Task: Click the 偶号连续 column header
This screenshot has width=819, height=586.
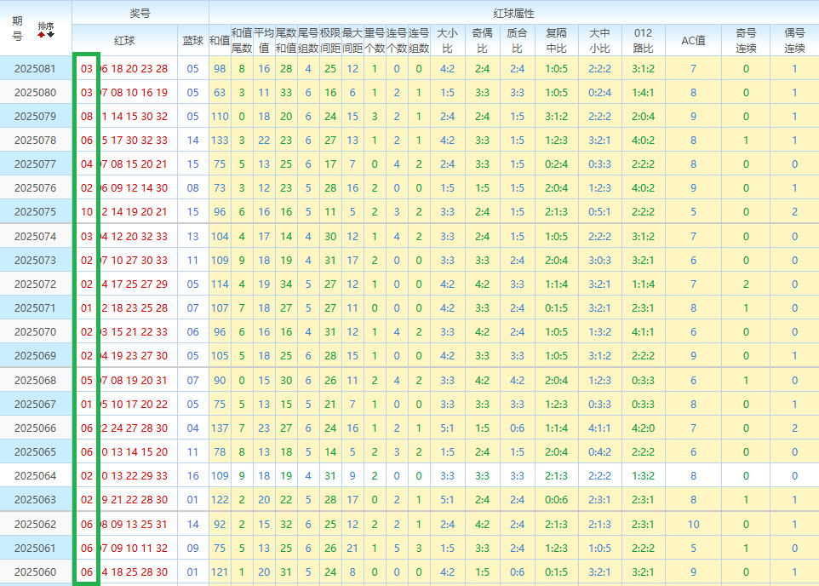Action: tap(794, 40)
